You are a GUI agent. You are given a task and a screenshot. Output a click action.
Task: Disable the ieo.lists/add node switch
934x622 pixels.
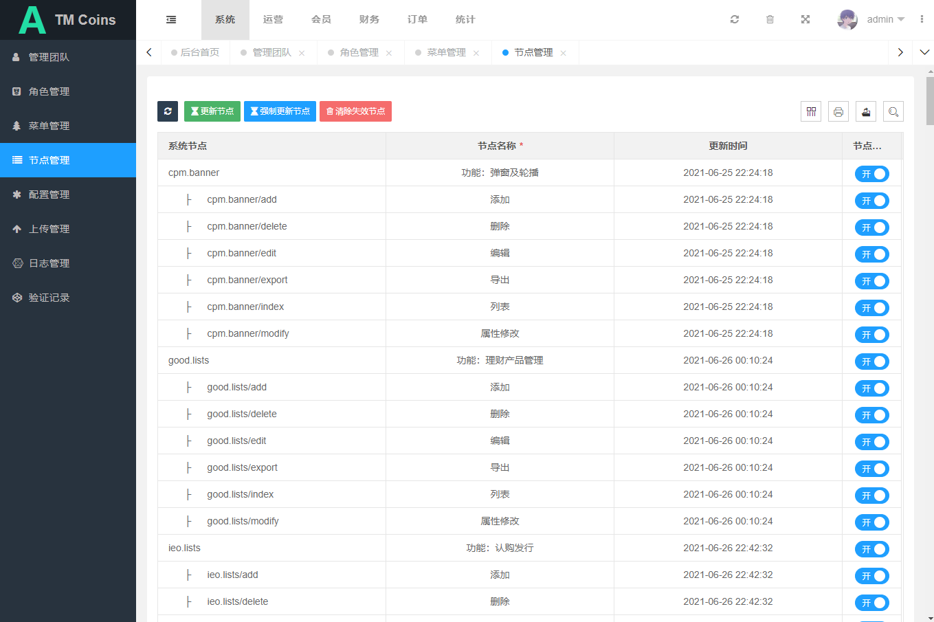(x=871, y=576)
